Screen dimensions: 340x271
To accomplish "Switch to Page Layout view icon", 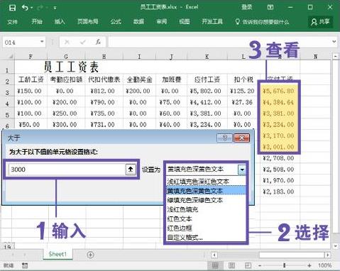I will (x=231, y=265).
